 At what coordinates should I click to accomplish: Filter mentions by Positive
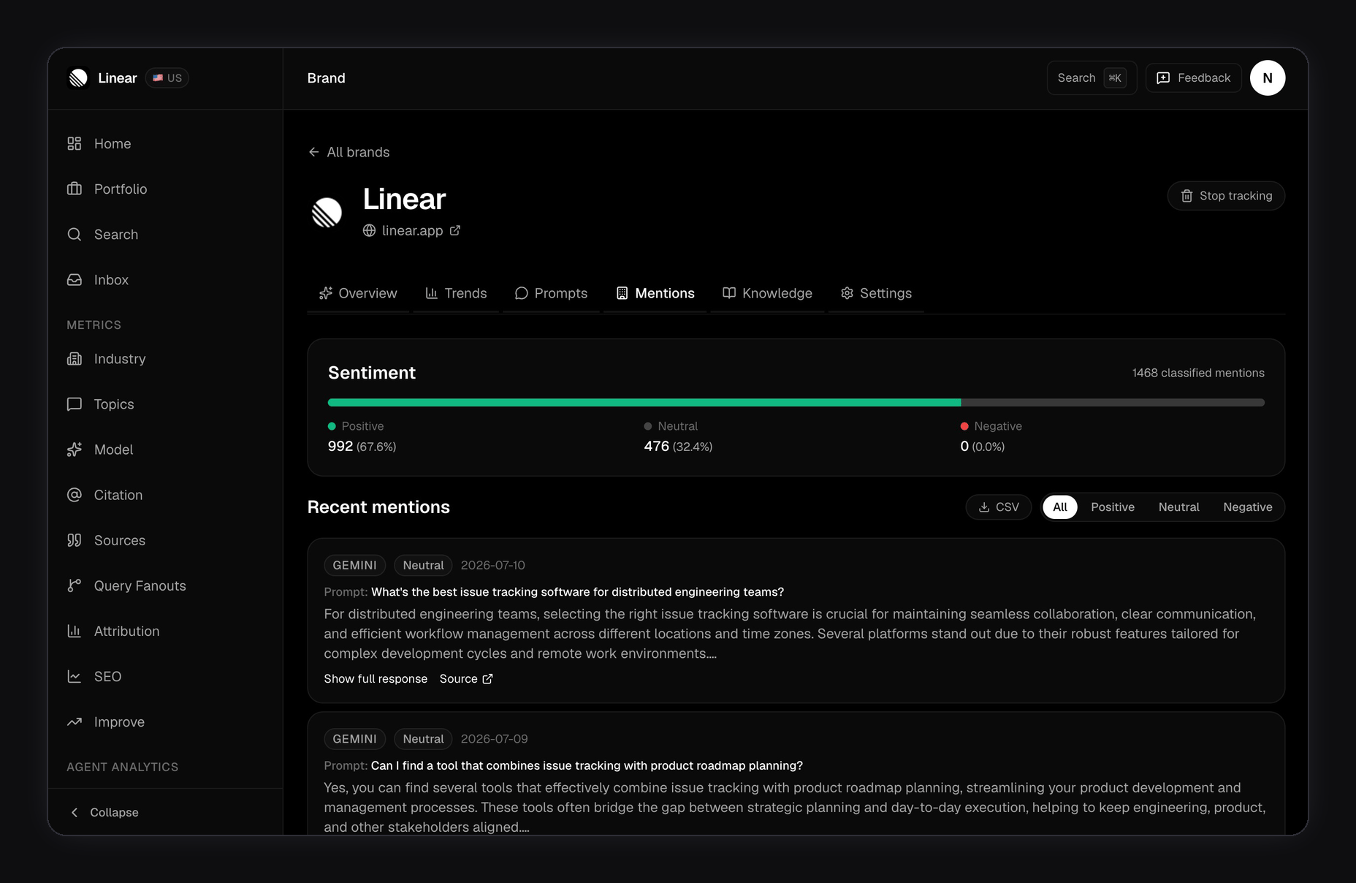click(x=1113, y=507)
